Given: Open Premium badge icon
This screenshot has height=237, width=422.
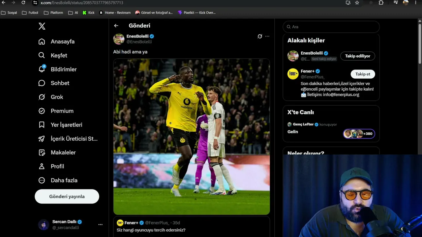Looking at the screenshot, I should [x=42, y=111].
